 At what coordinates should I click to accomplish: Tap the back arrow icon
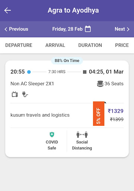tap(7, 10)
